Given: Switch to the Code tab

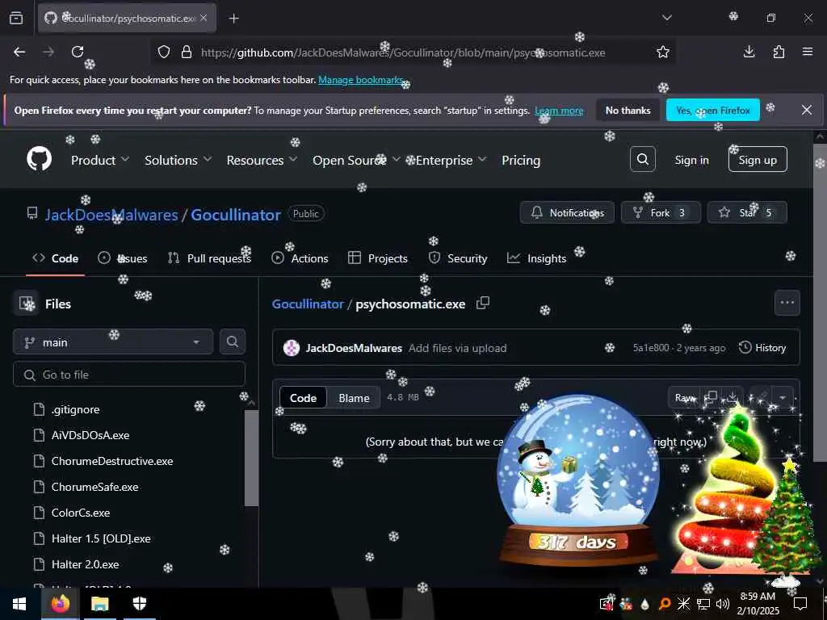Looking at the screenshot, I should tap(56, 258).
